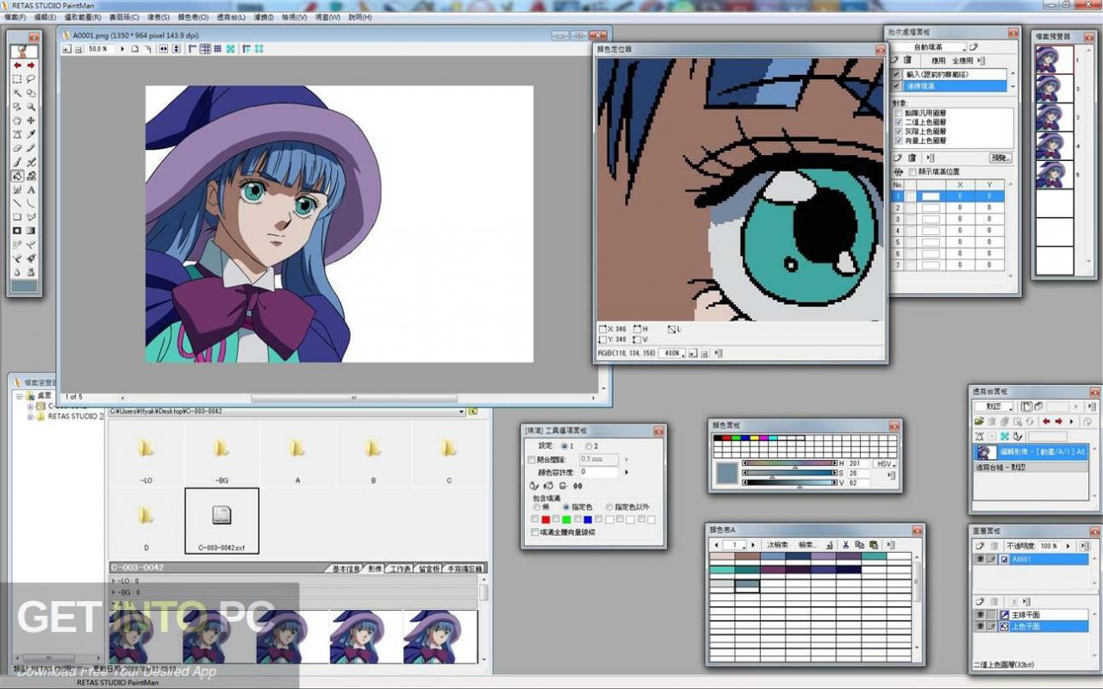Open the 檢視(V) menu
This screenshot has height=689, width=1103.
(295, 16)
